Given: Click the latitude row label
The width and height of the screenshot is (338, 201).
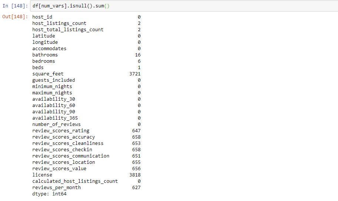Looking at the screenshot, I should (x=43, y=36).
